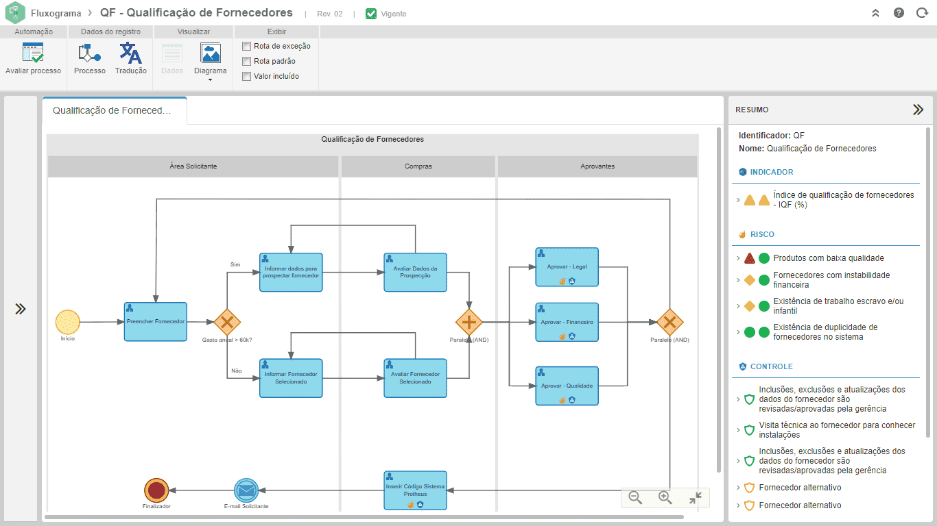Click the diagram horizontal scrollbar
The image size is (937, 526).
(364, 517)
